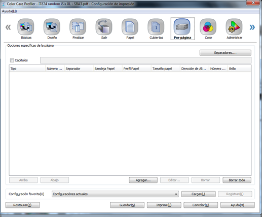Click the Cancelar(C) button

click(201, 205)
